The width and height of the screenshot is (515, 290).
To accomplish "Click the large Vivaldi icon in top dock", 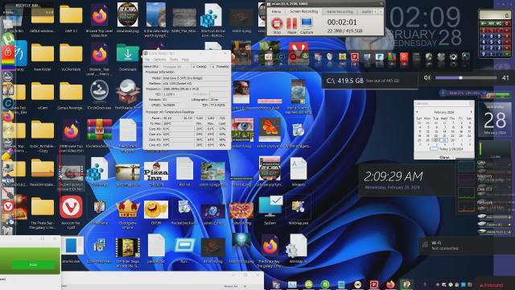I will (299, 52).
